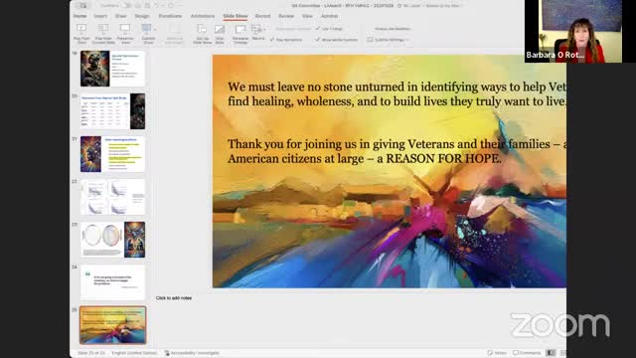
Task: Click Accessibility Investigate in status bar
Action: pyautogui.click(x=192, y=353)
